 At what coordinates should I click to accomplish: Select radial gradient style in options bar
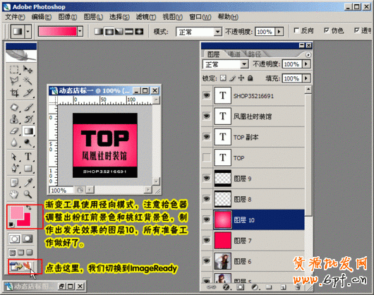coord(109,31)
